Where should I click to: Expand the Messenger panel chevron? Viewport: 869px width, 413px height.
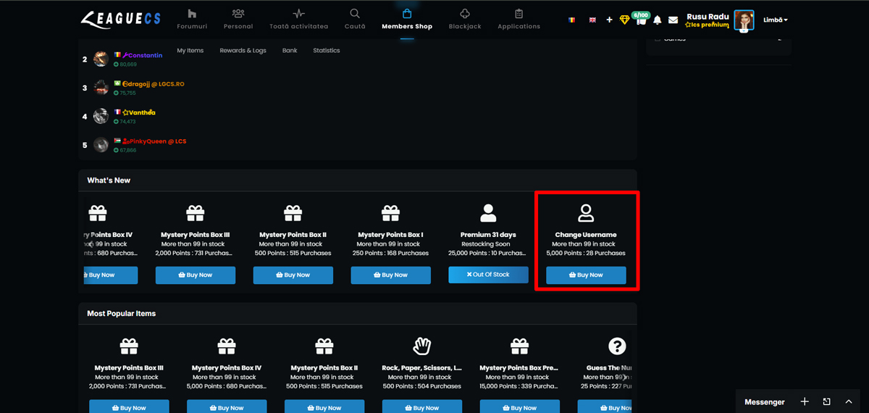(x=849, y=401)
